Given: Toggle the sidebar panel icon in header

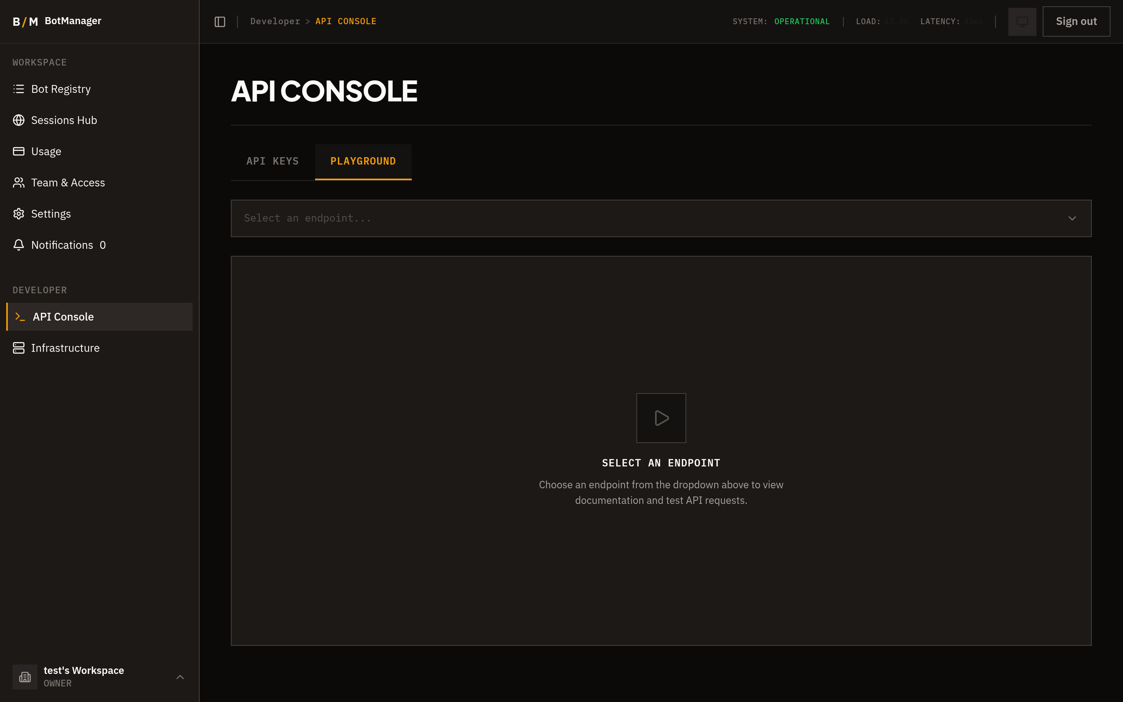Looking at the screenshot, I should click(220, 21).
